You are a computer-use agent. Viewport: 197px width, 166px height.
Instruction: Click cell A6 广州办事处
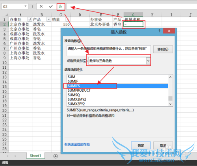pos(20,43)
